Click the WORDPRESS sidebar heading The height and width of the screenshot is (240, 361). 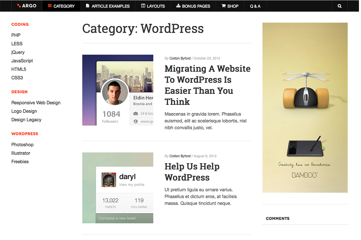(25, 134)
